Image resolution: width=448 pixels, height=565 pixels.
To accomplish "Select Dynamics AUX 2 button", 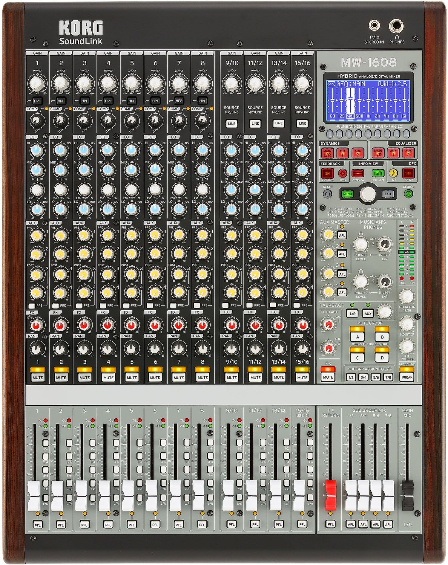I will (x=357, y=153).
